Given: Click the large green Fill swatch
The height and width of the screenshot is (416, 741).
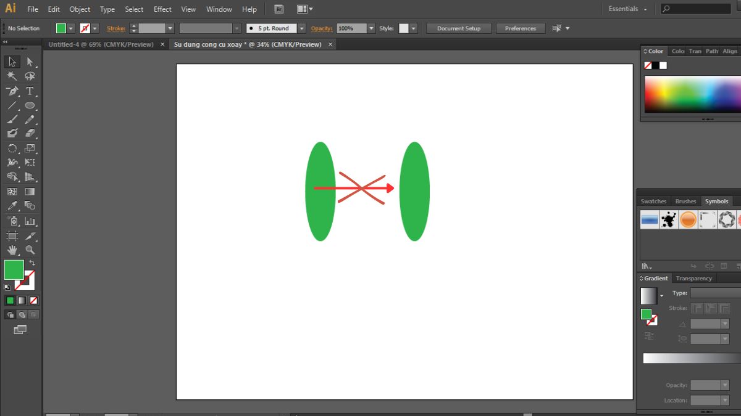Looking at the screenshot, I should tap(14, 269).
